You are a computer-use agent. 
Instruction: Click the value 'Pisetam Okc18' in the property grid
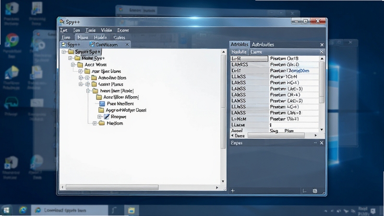coord(284,59)
